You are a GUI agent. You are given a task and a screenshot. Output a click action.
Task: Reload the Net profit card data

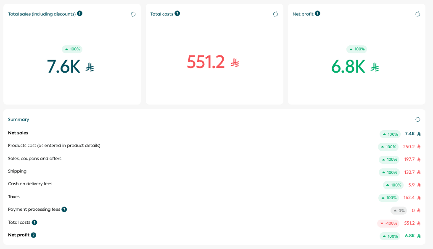[x=417, y=14]
